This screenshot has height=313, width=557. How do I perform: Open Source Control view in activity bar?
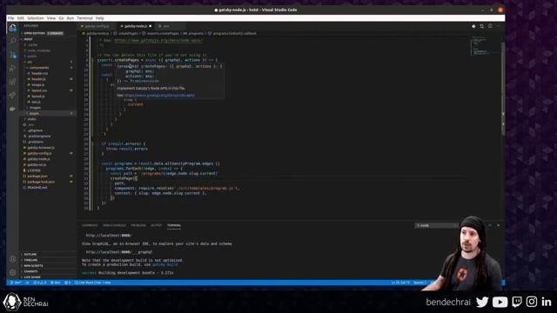coord(13,55)
